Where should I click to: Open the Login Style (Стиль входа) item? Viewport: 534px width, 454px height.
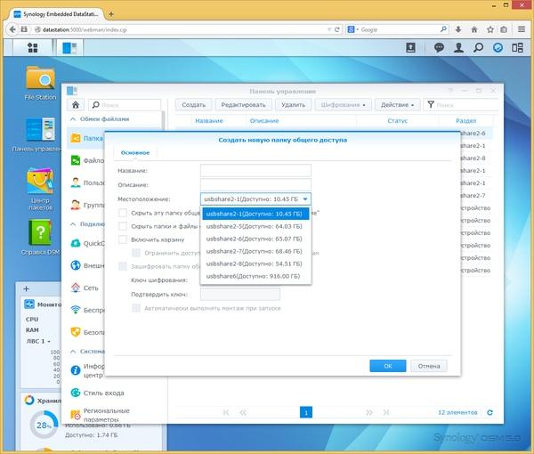pos(97,393)
